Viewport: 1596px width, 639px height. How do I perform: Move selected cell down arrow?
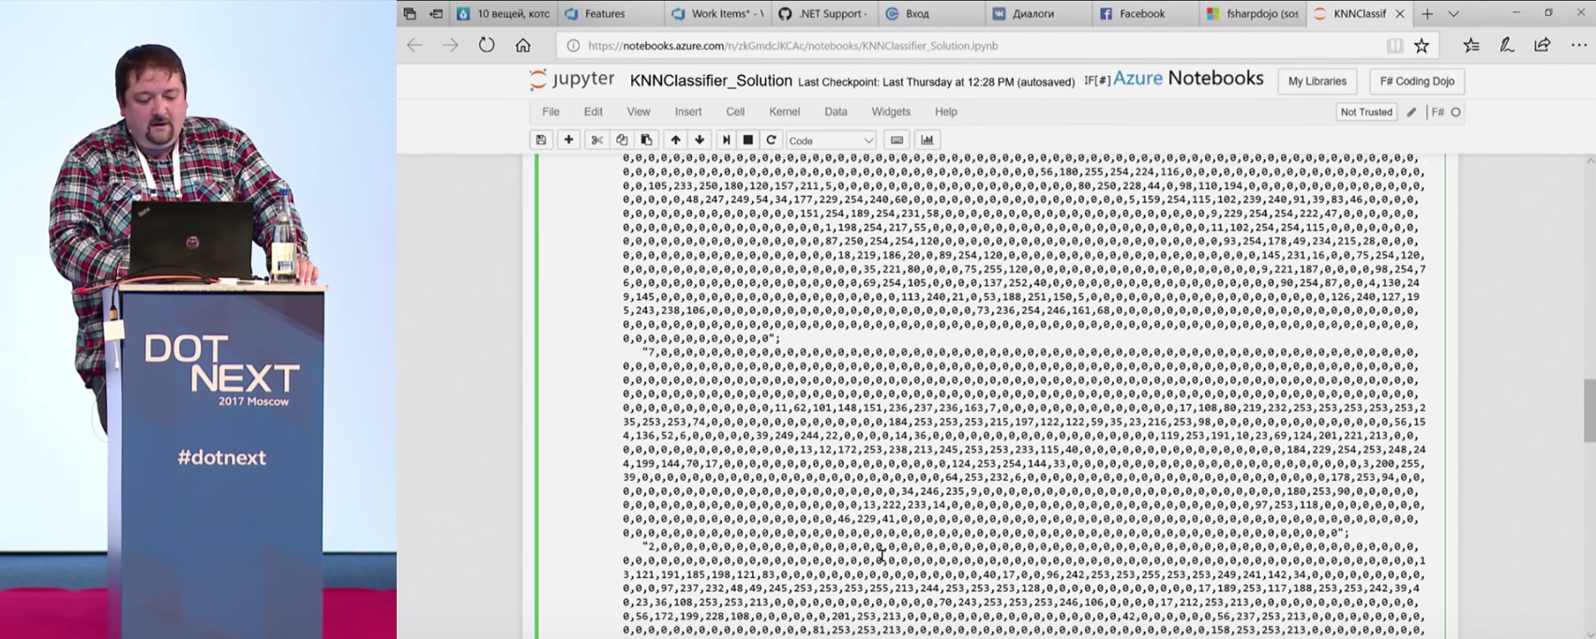pyautogui.click(x=700, y=140)
